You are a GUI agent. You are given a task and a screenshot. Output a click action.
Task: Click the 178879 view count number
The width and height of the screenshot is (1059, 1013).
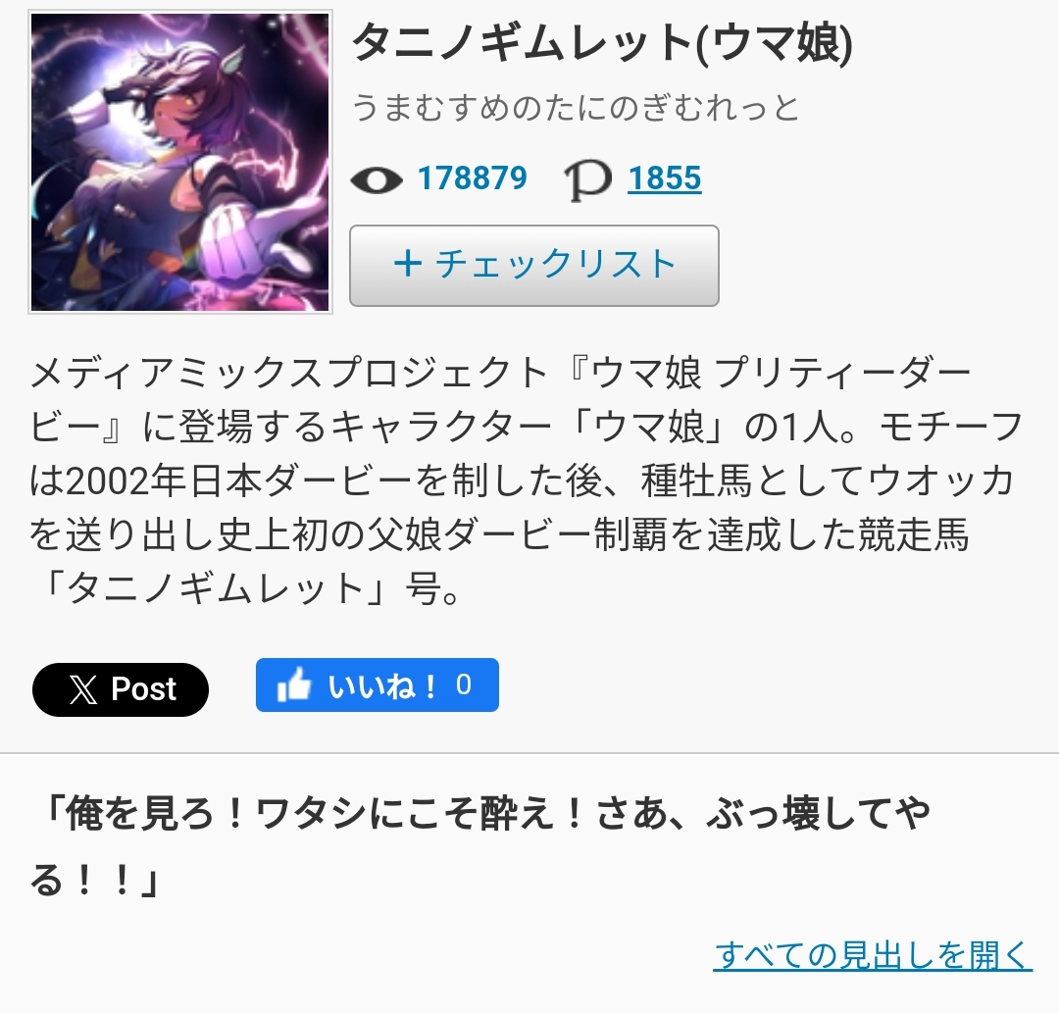point(472,178)
